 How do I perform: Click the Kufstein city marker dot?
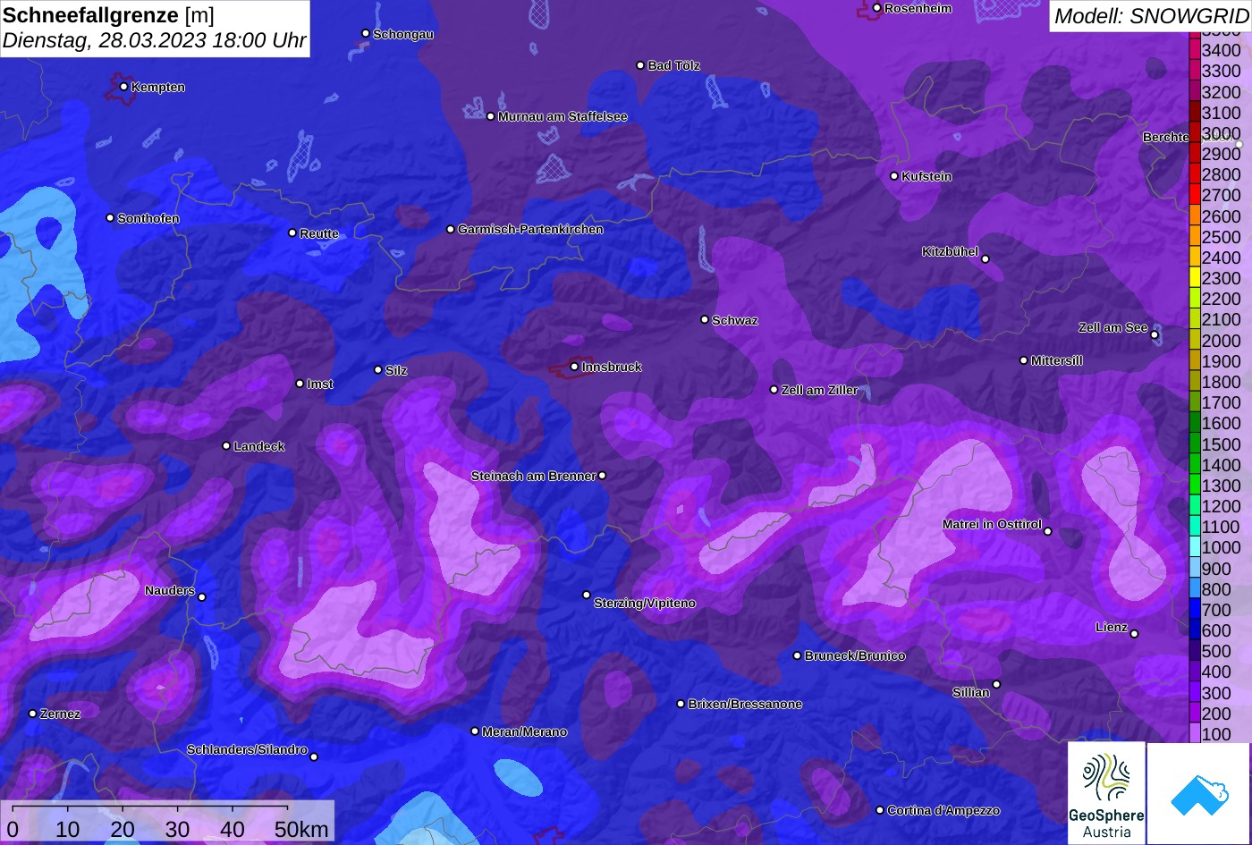[894, 176]
